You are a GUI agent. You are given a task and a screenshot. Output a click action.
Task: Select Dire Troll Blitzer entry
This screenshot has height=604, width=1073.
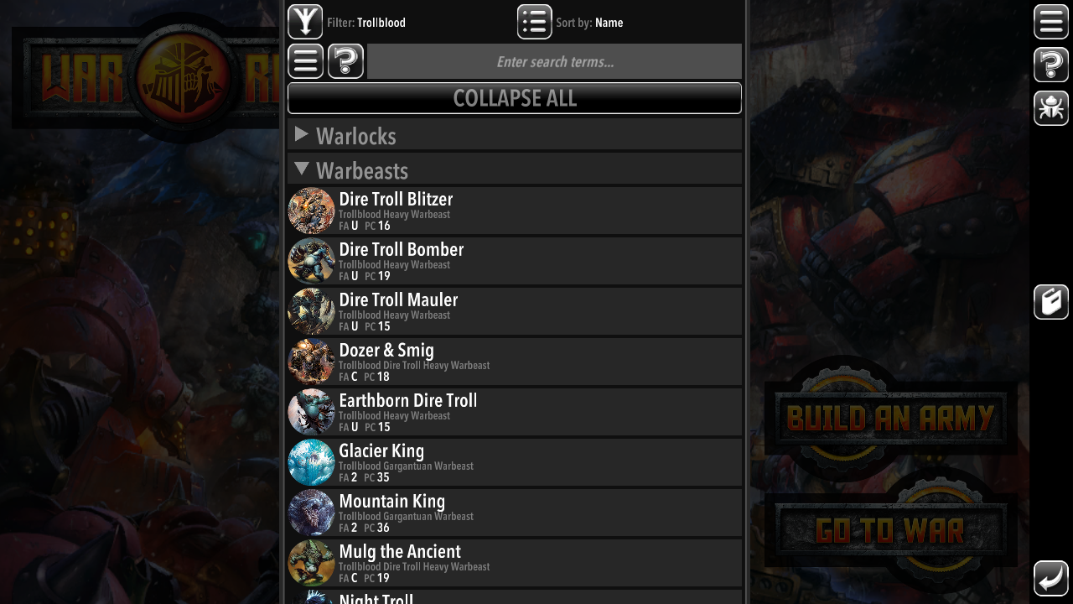[x=515, y=211]
